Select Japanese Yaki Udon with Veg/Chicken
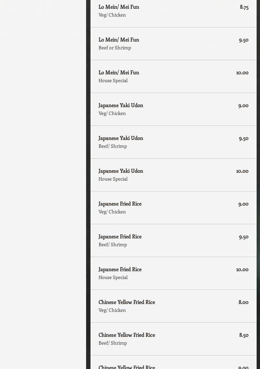Screen dimensions: 260x369 tap(121, 105)
